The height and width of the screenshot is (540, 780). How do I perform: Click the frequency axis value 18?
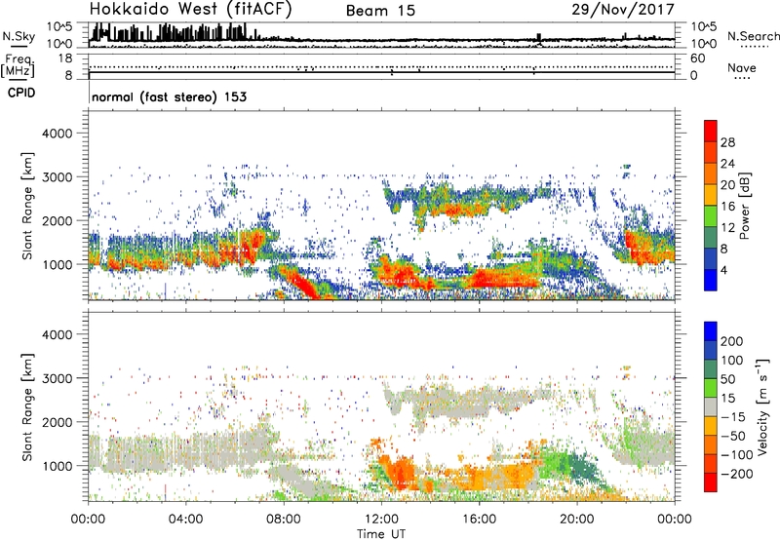click(x=65, y=58)
